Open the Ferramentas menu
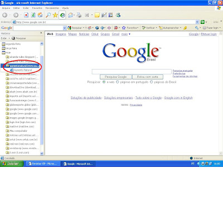This screenshot has height=208, width=223. coord(52,8)
